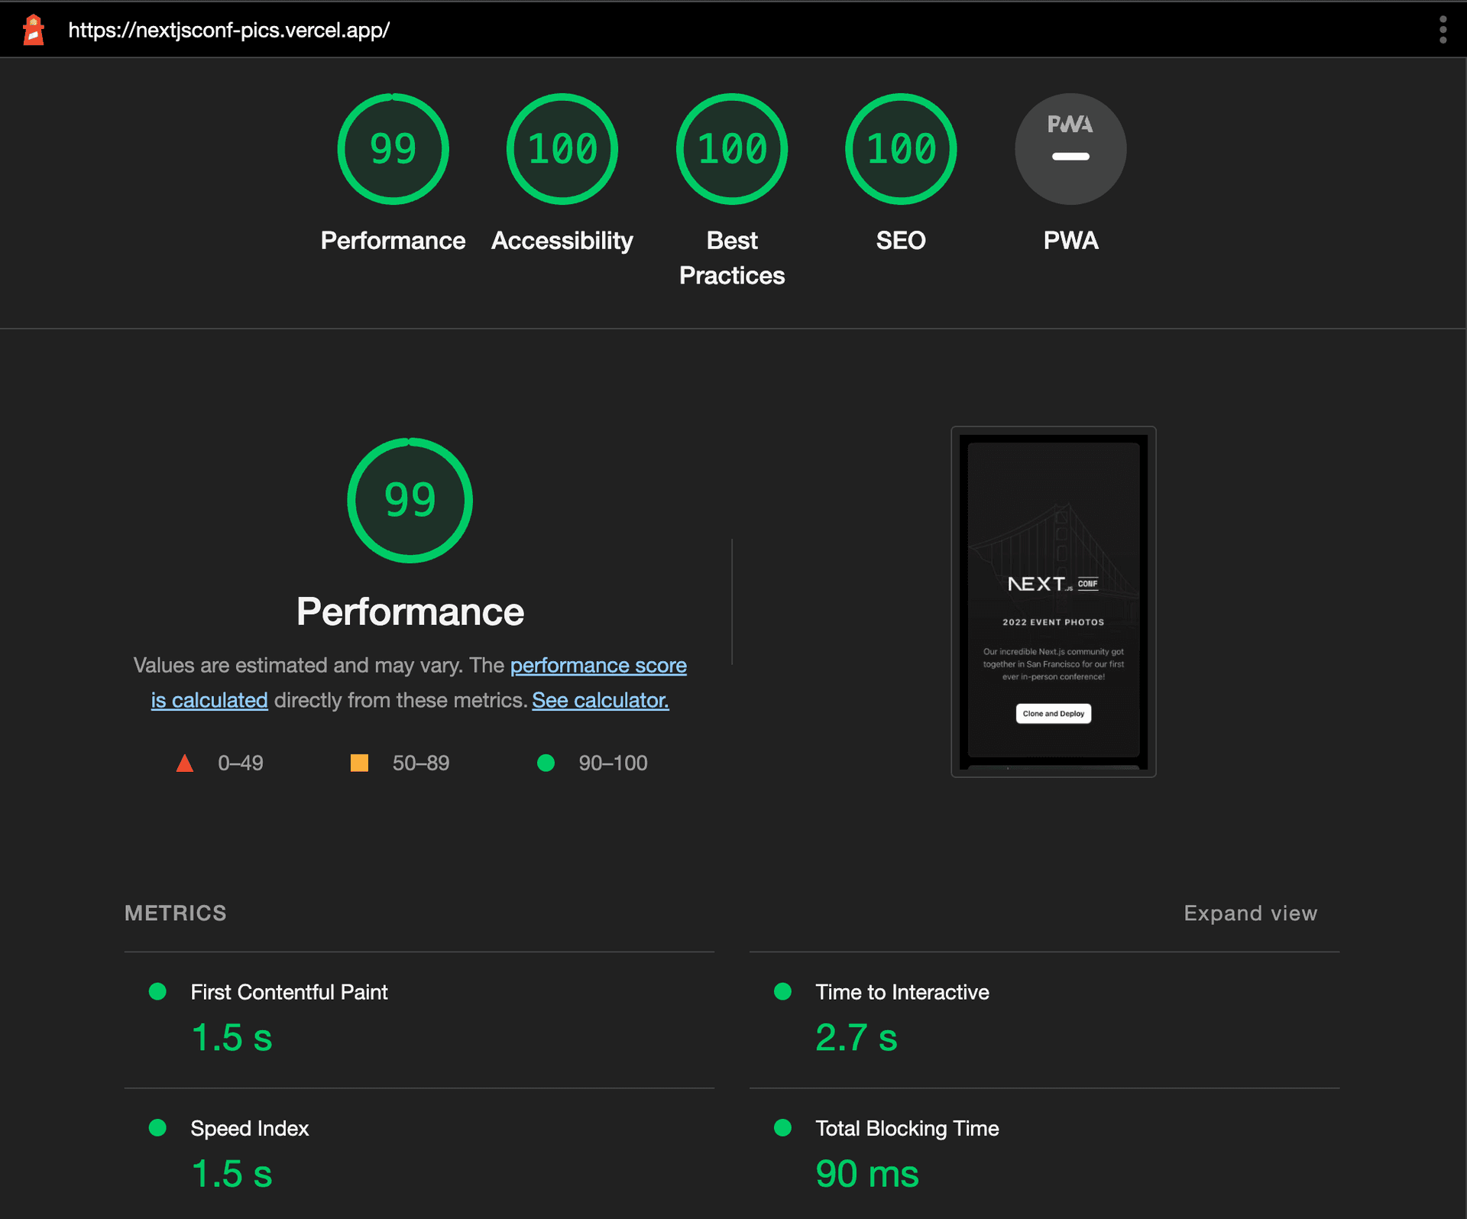
Task: Expand the Speed Index metric row
Action: (x=249, y=1128)
